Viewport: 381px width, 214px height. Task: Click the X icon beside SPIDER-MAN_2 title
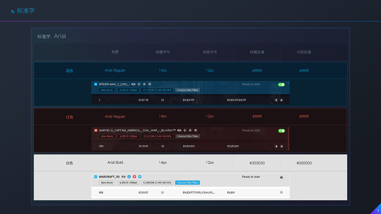(x=144, y=84)
